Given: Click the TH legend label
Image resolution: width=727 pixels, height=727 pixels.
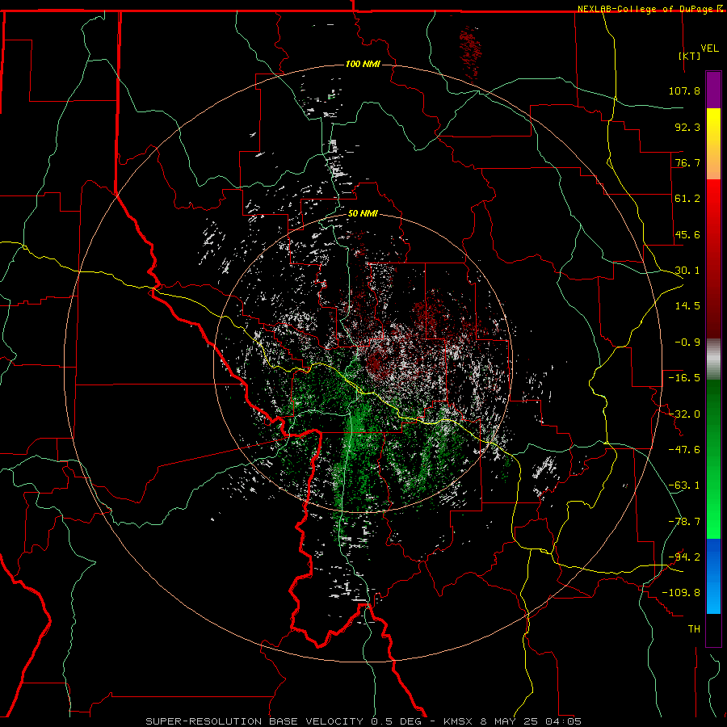Looking at the screenshot, I should coord(694,629).
